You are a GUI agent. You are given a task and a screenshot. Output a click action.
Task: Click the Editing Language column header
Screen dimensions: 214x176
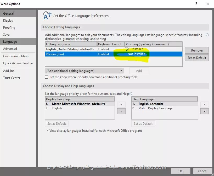click(71, 44)
